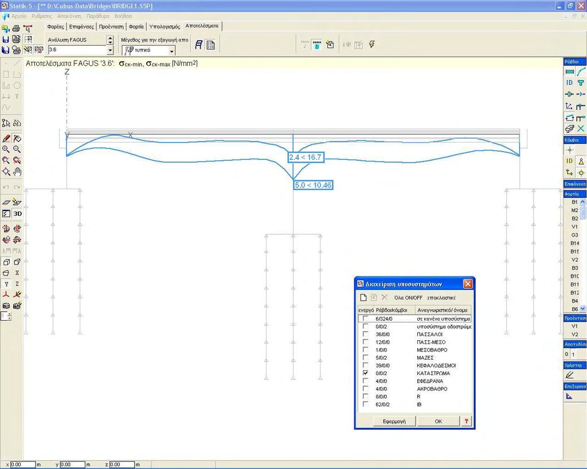Close the Διαχείριση υποσυστημάτων dialog
This screenshot has height=469, width=587.
click(x=468, y=284)
